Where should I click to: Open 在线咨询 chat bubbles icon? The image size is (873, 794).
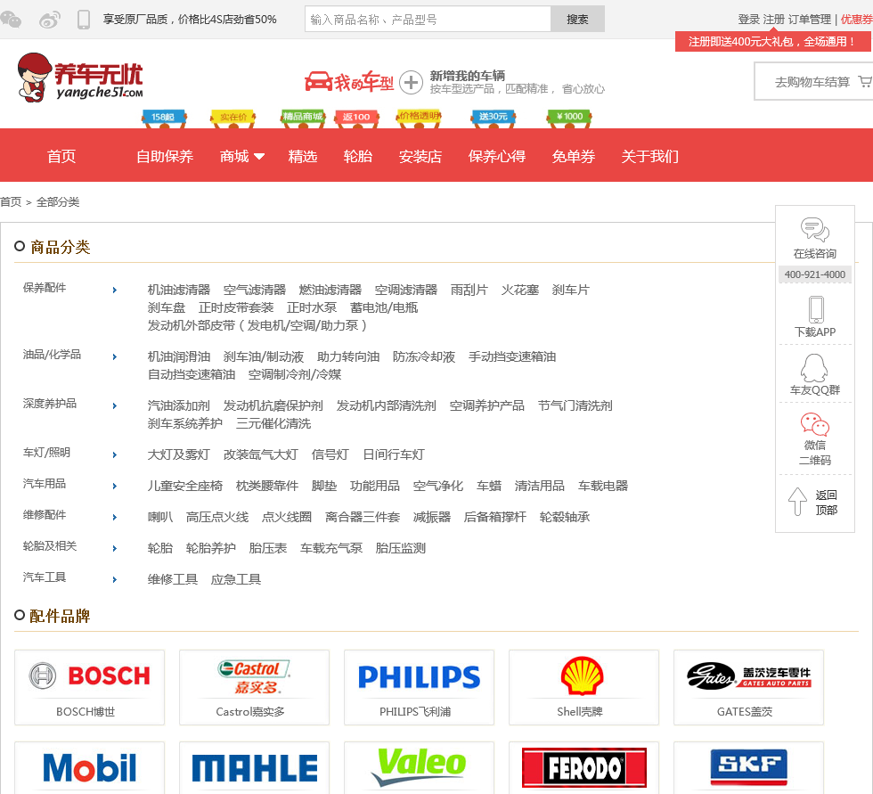pos(814,229)
